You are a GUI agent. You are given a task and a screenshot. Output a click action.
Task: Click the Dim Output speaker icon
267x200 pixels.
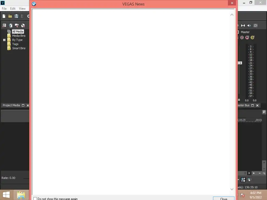249,26
